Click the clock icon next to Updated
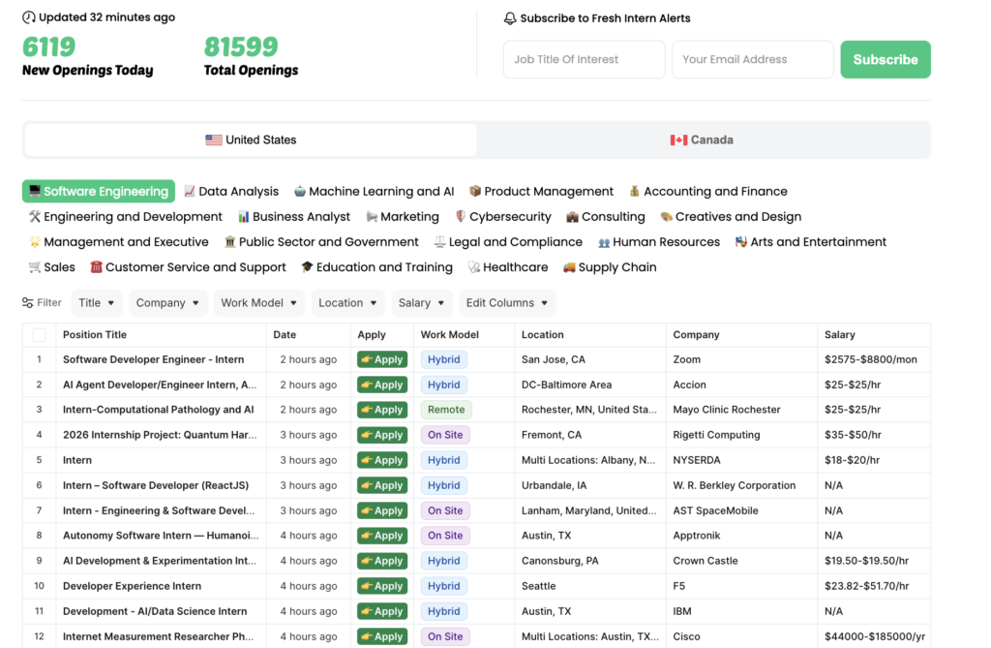 29,17
